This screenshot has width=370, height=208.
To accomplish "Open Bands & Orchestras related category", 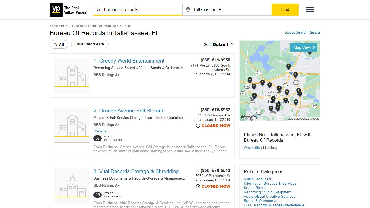I will [x=260, y=201].
